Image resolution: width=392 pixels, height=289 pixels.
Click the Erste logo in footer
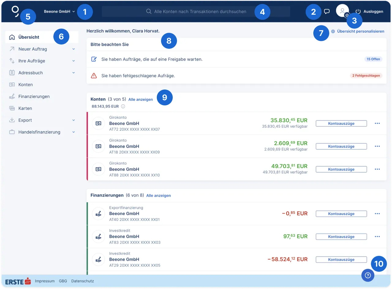(18, 281)
